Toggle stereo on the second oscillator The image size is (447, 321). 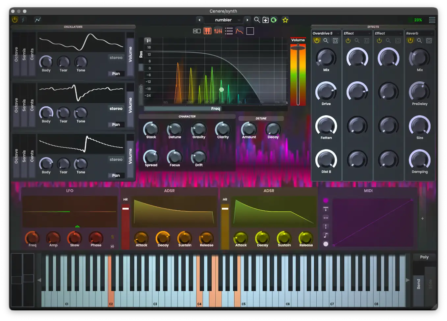[x=116, y=109]
